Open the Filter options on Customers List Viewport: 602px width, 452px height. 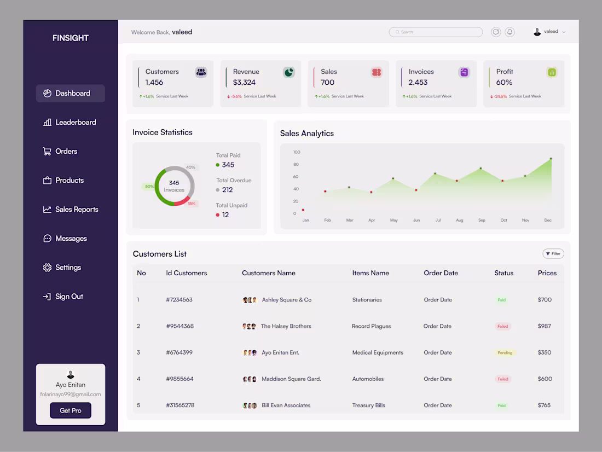[553, 253]
